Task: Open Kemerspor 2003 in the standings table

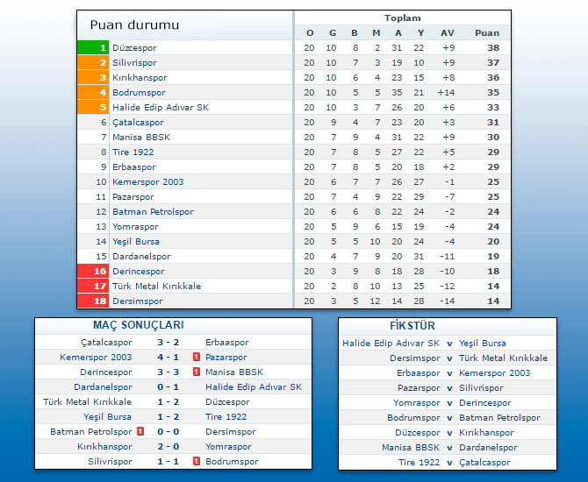Action: [148, 182]
